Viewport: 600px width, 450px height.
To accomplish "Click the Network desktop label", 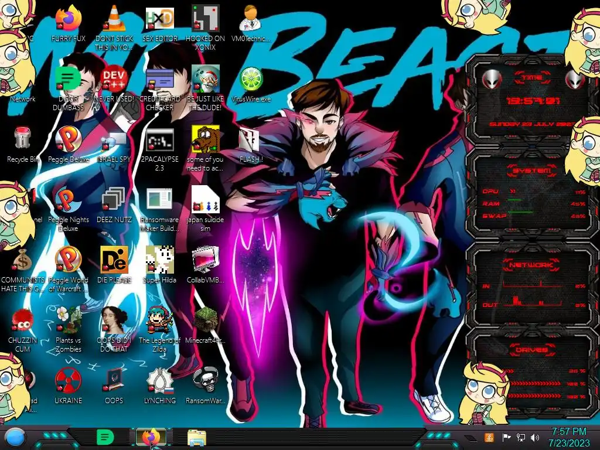I will 23,99.
